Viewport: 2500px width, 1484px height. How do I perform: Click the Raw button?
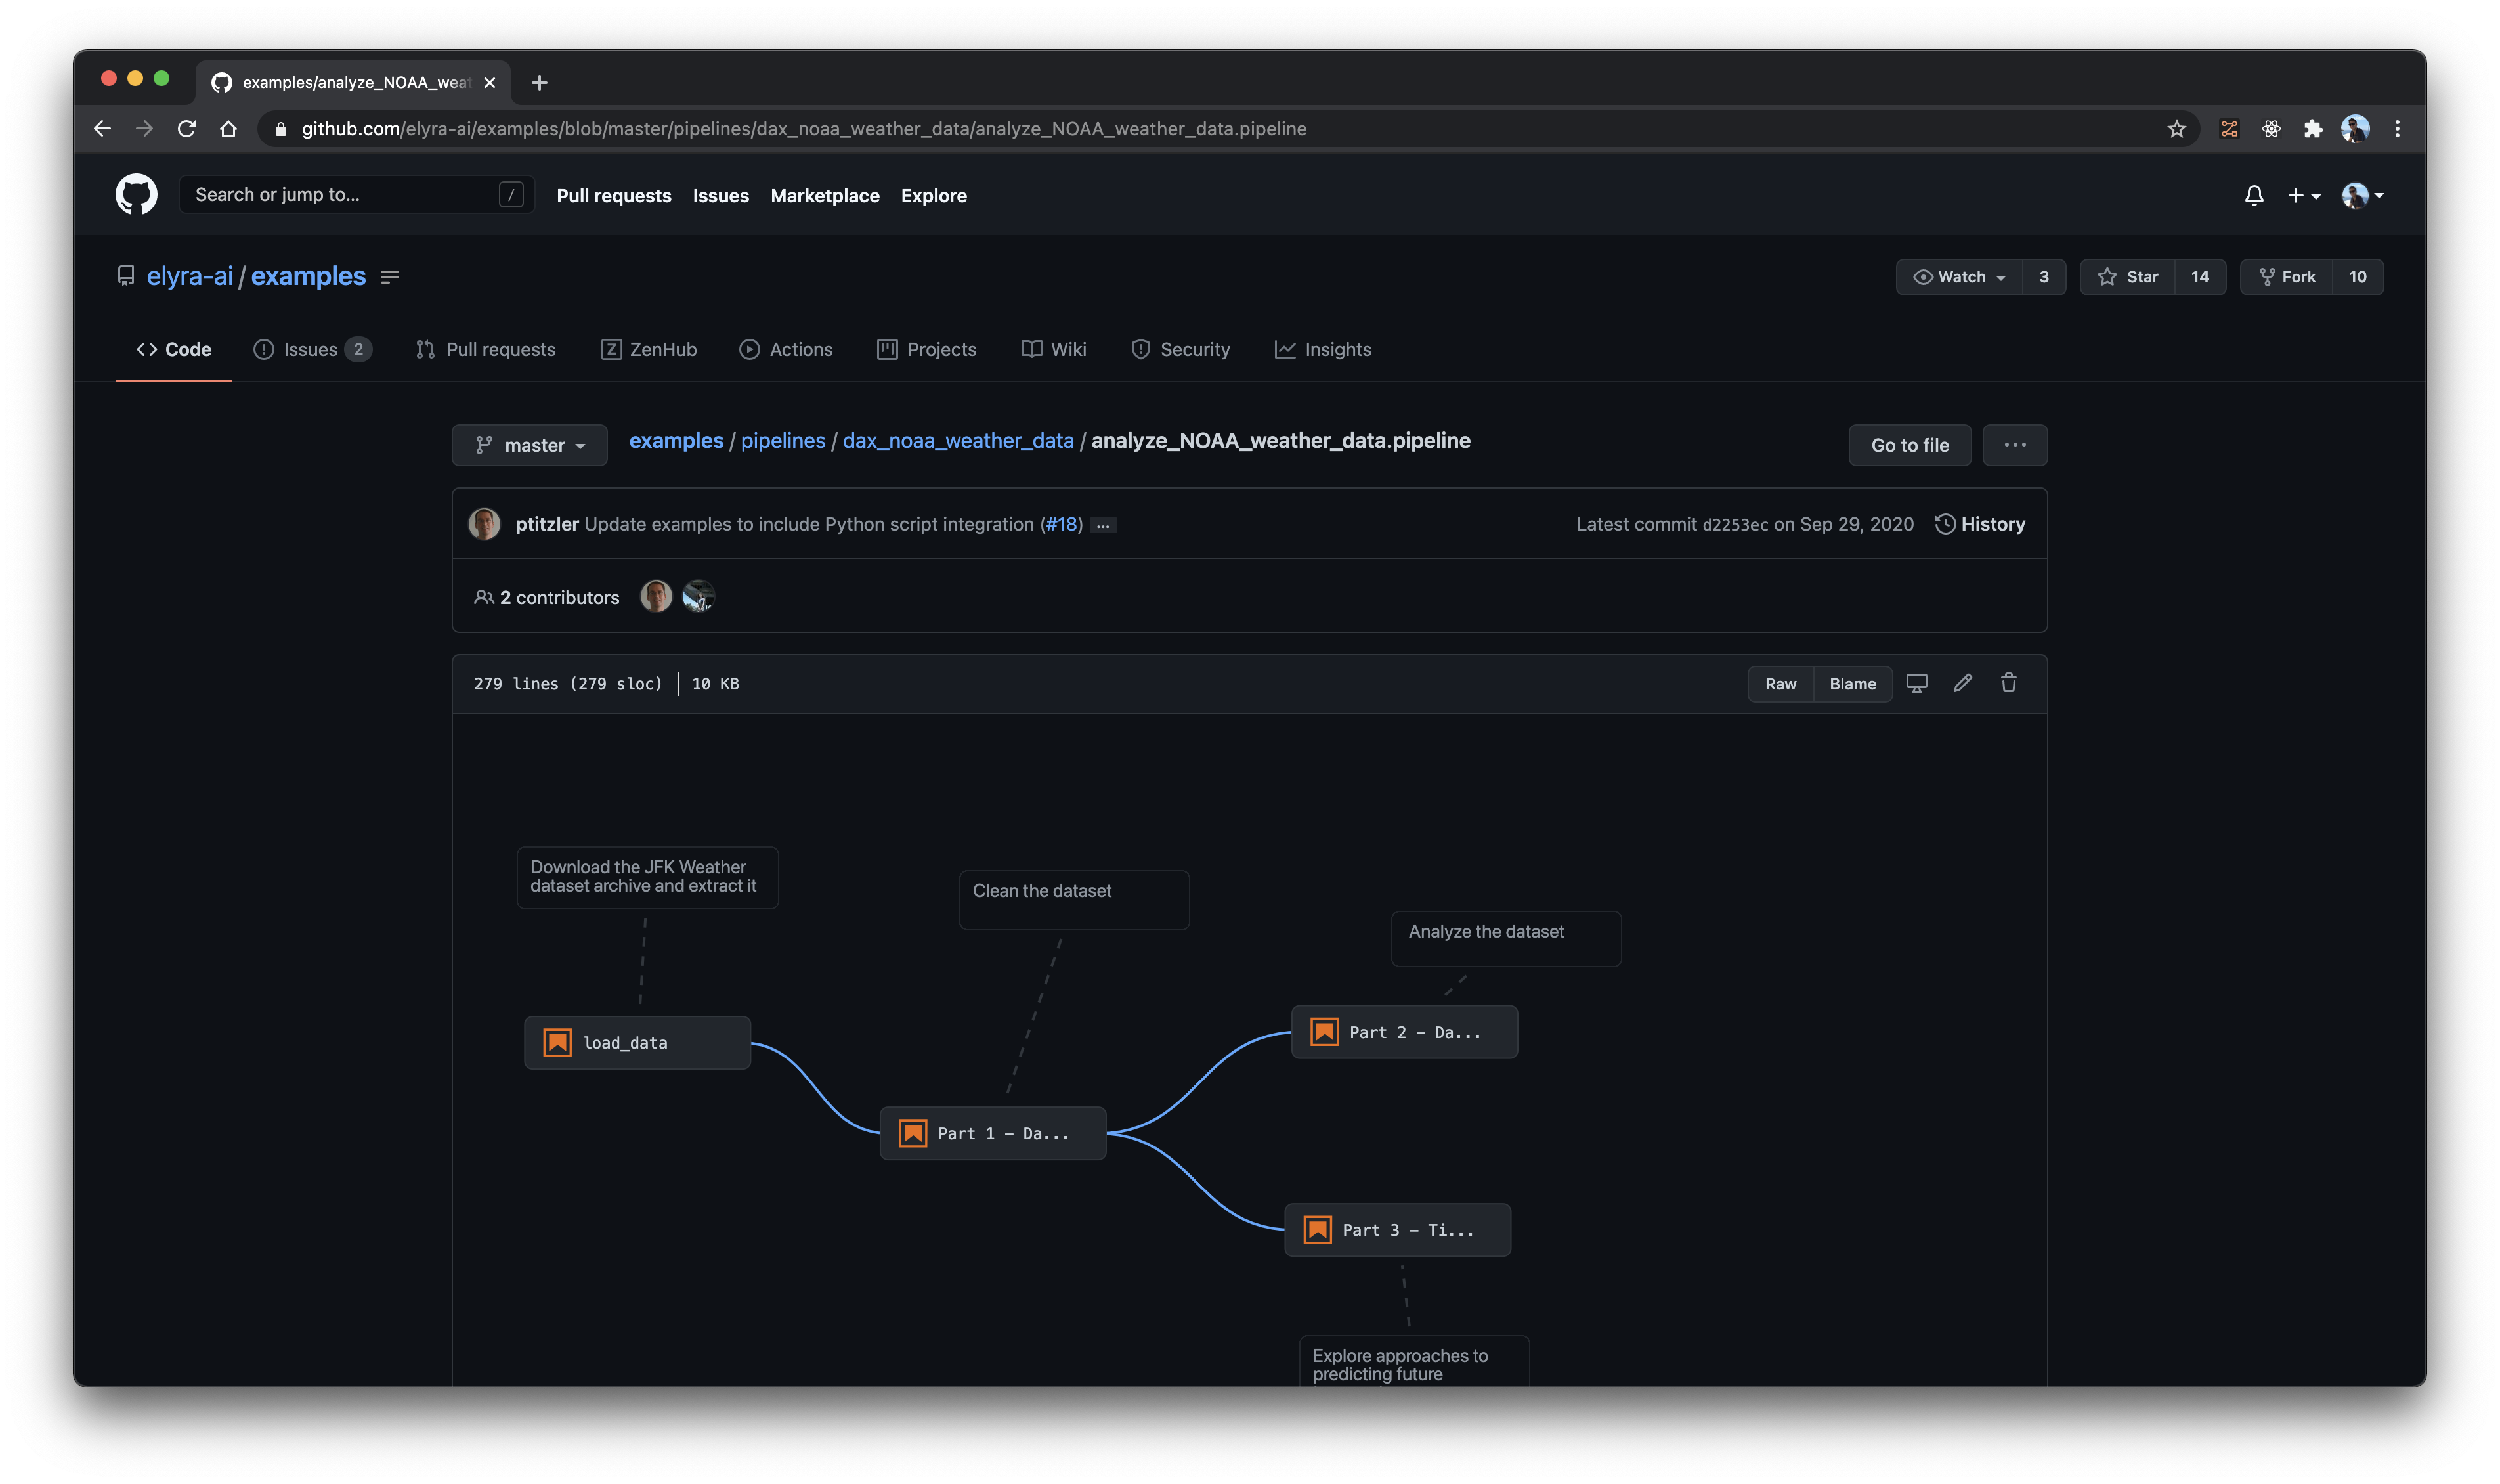point(1779,684)
